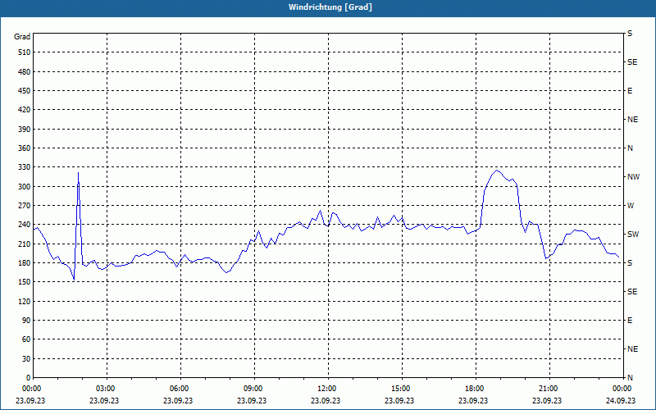Viewport: 656px width, 410px height.
Task: Click the 00:00 label above 24.09.23
Action: pyautogui.click(x=622, y=389)
